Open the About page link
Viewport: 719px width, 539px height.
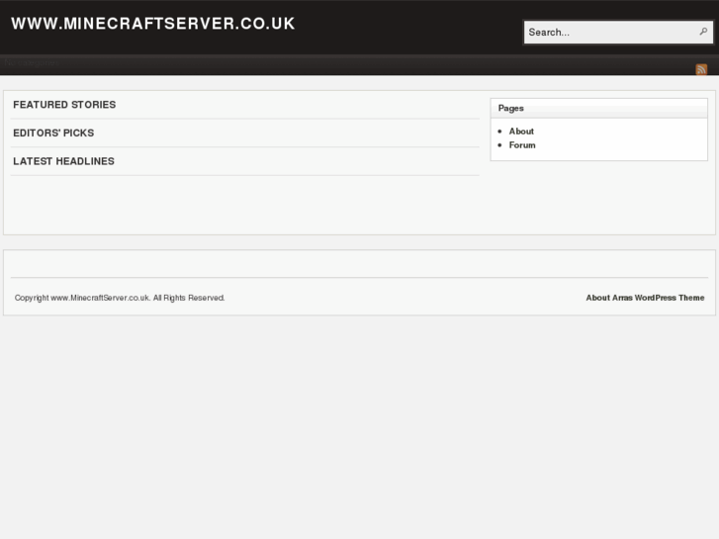coord(521,132)
